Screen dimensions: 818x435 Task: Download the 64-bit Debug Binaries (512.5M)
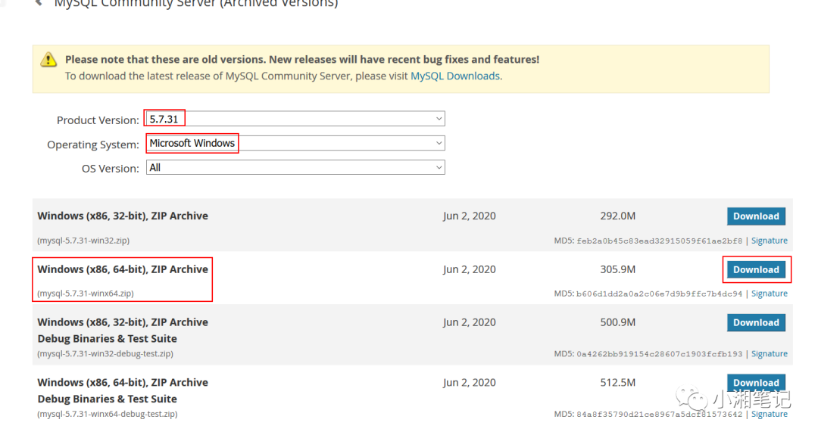(756, 382)
